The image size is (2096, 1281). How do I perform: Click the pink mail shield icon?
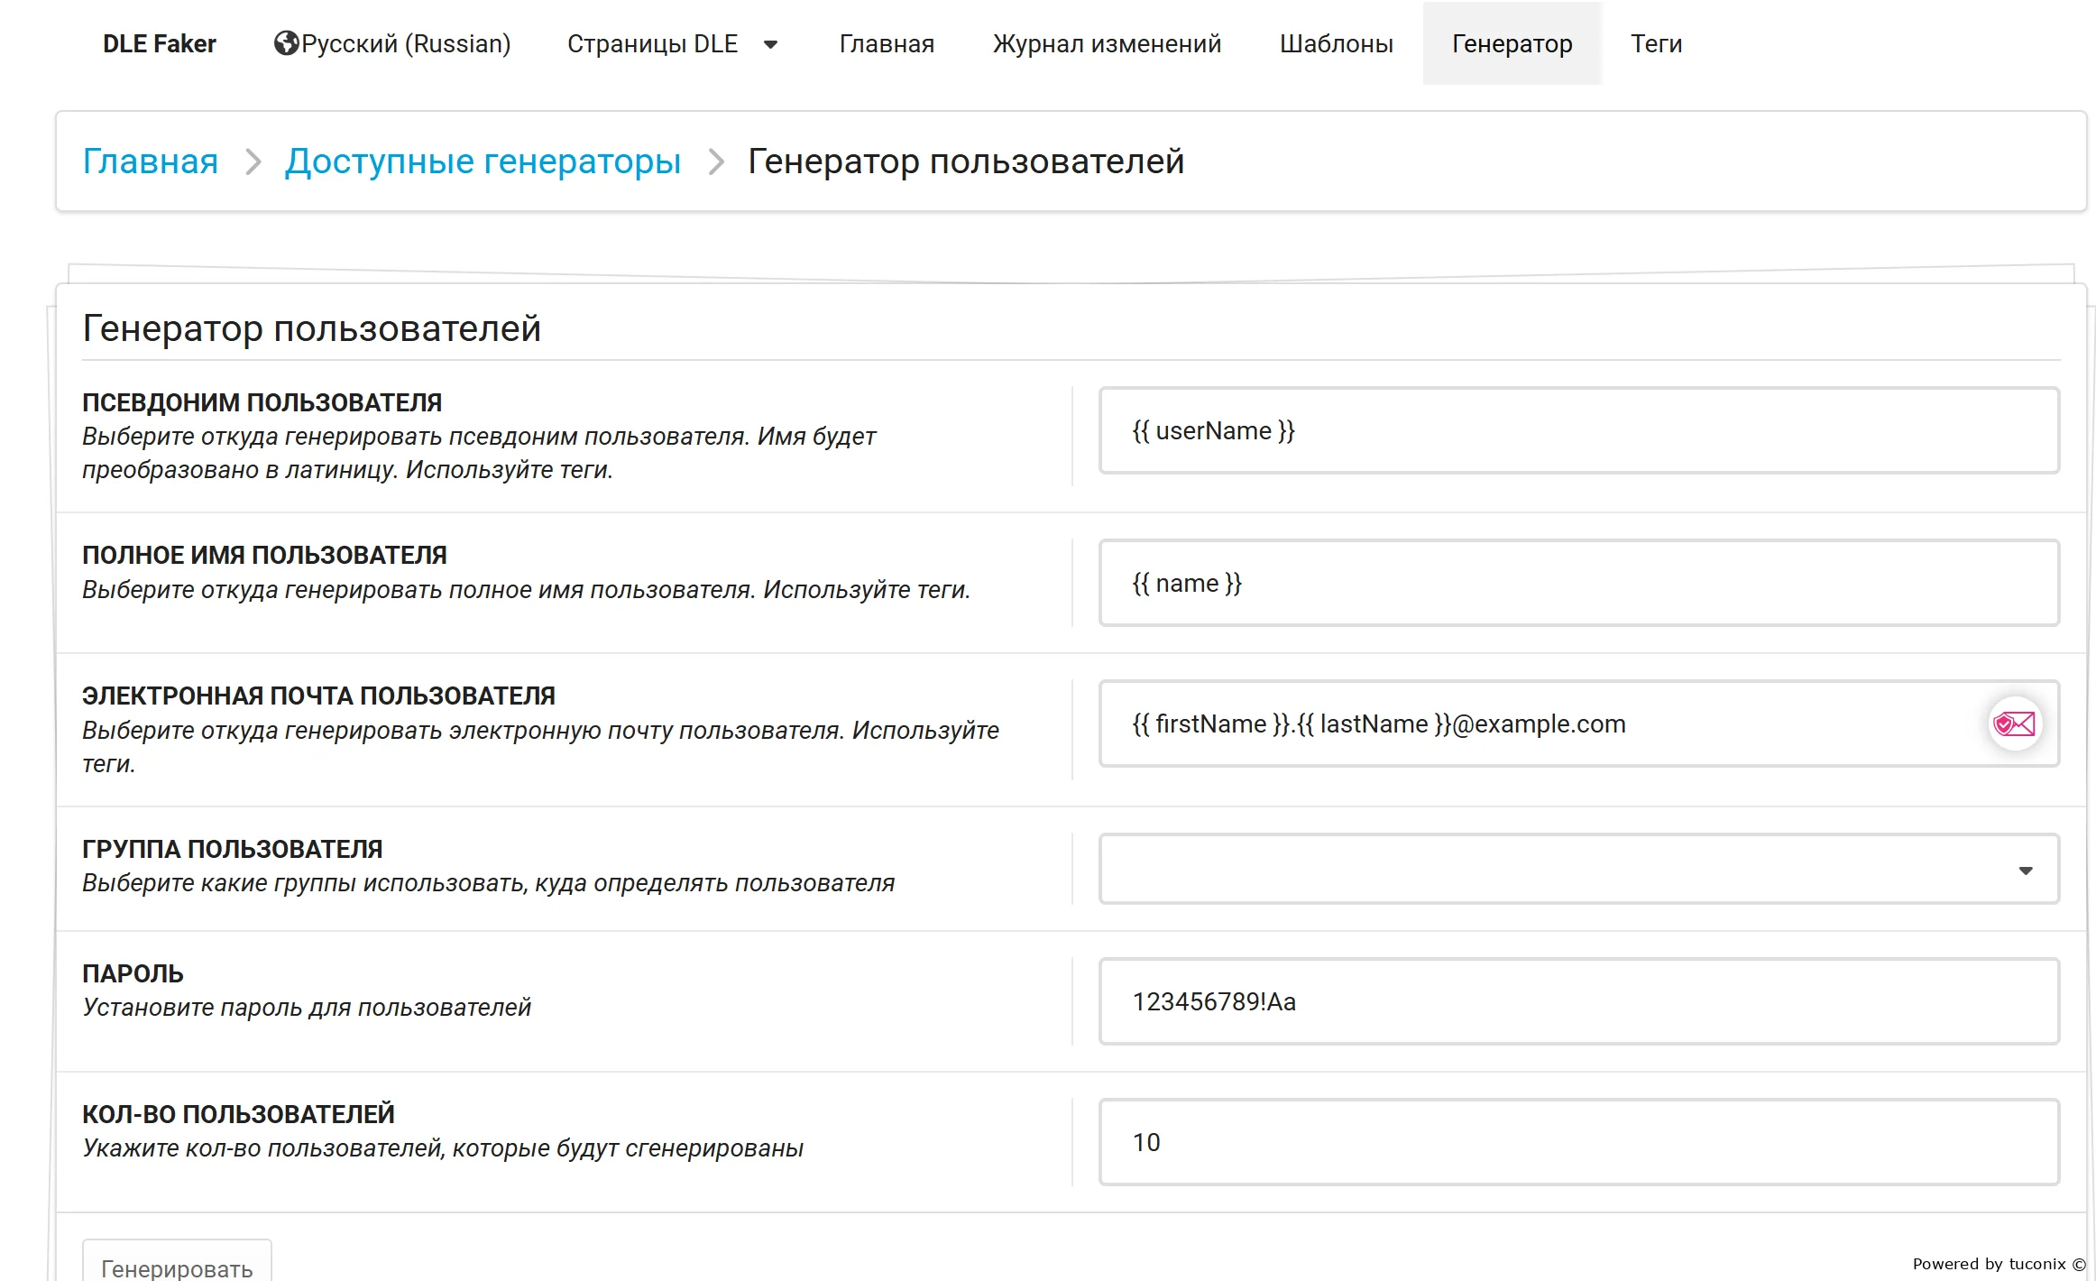[x=2014, y=723]
